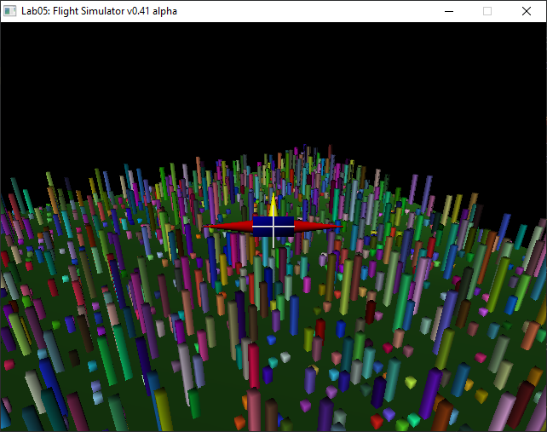Click the blue airplane fuselage at the crosshair
The width and height of the screenshot is (547, 432).
coord(273,226)
